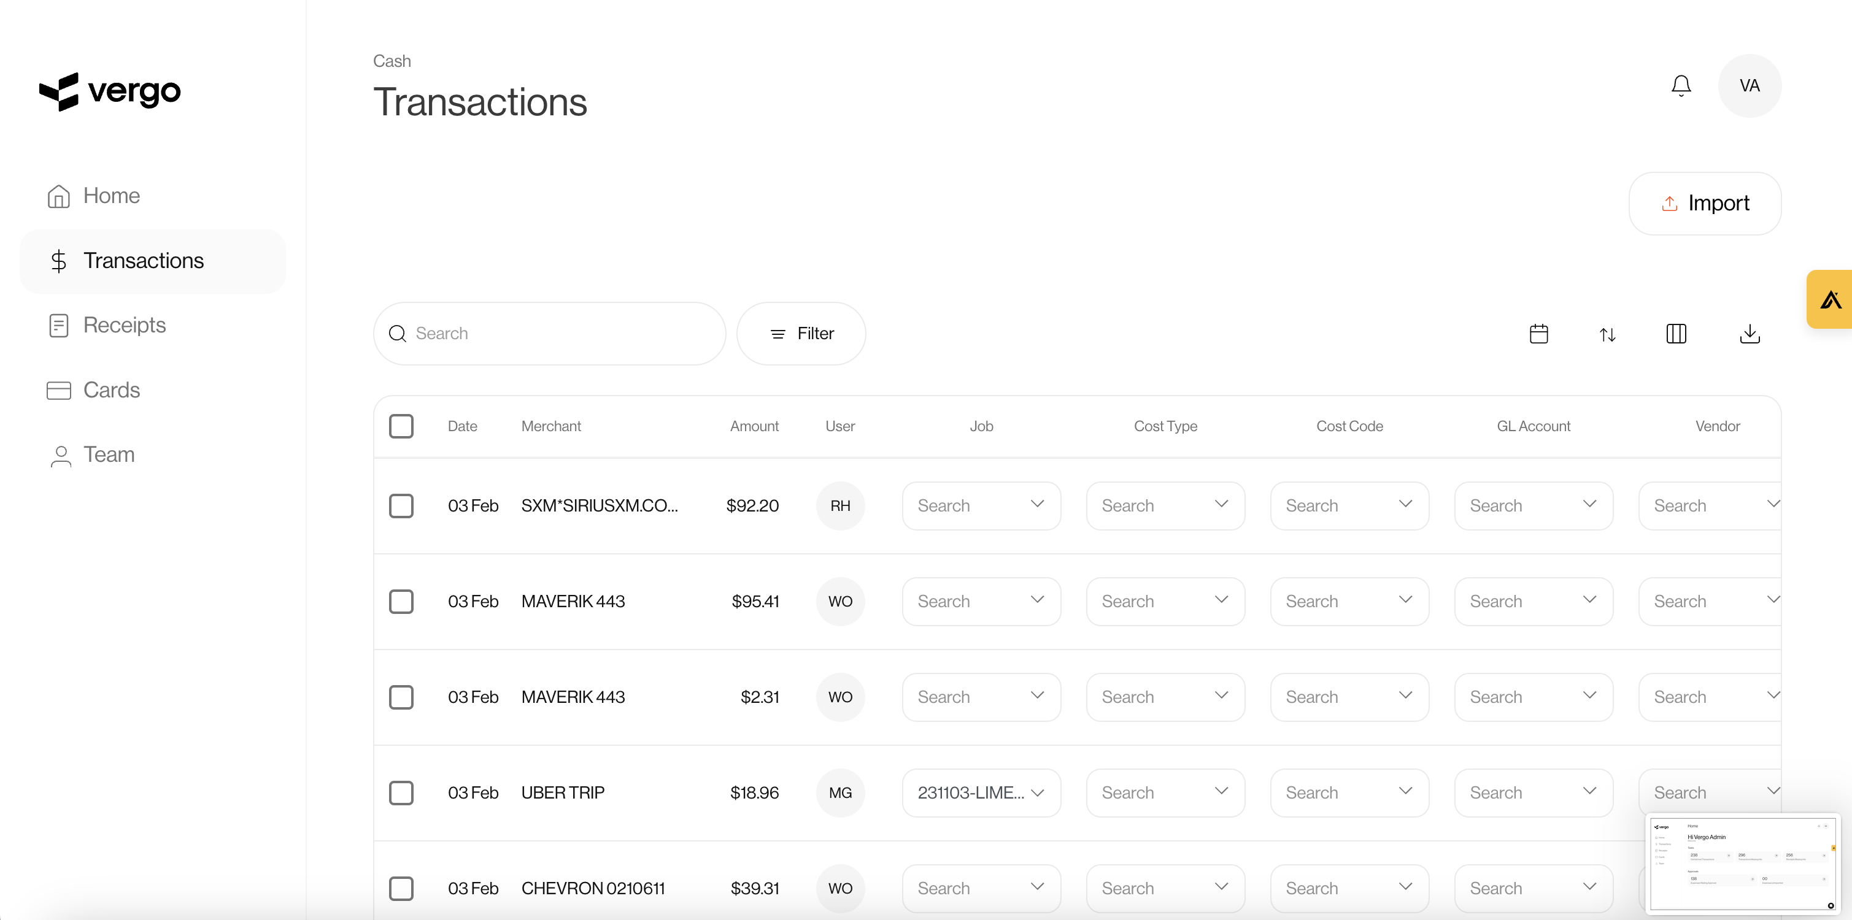
Task: Expand the 231103-LIME job selection for UBER TRIP
Action: click(x=981, y=792)
